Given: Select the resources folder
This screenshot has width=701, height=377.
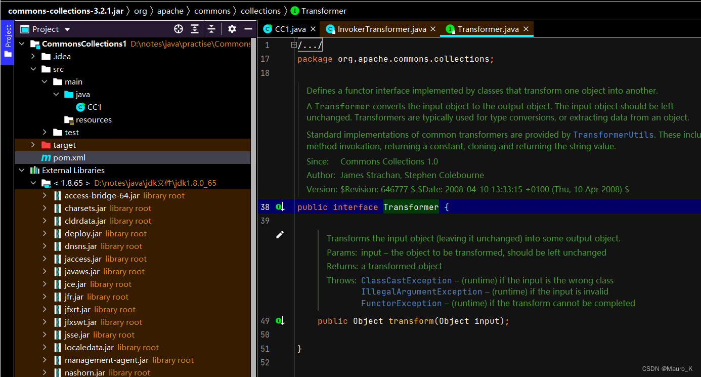Looking at the screenshot, I should 94,120.
